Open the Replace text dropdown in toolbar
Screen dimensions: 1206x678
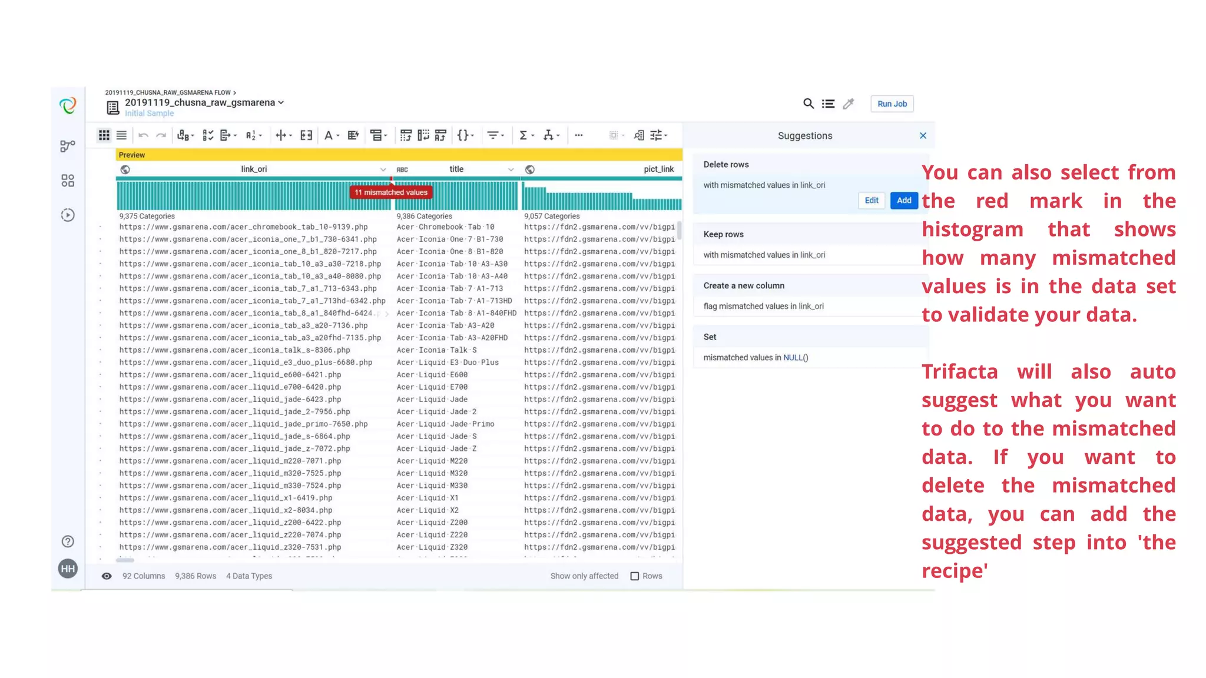point(185,135)
